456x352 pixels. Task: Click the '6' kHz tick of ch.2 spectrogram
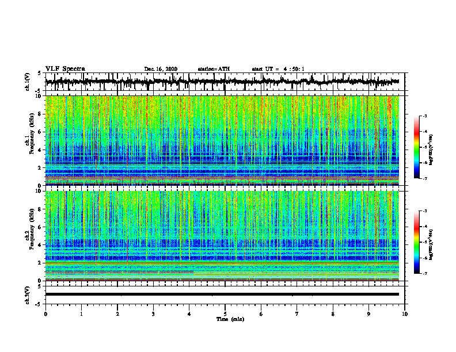[x=40, y=227]
